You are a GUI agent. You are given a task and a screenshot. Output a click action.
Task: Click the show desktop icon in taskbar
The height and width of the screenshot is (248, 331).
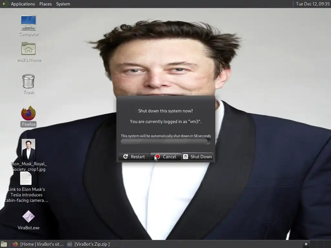click(4, 244)
